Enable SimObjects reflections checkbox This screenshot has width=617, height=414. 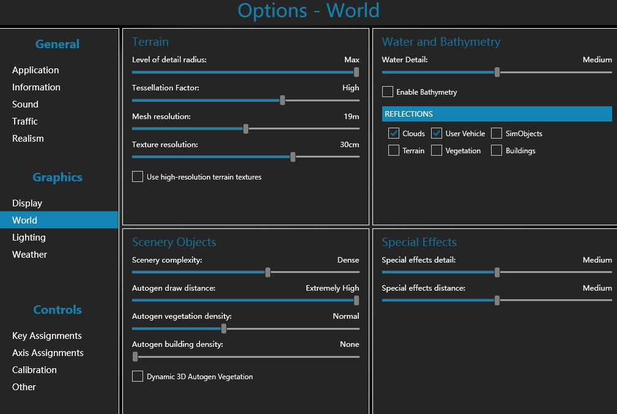pyautogui.click(x=497, y=134)
